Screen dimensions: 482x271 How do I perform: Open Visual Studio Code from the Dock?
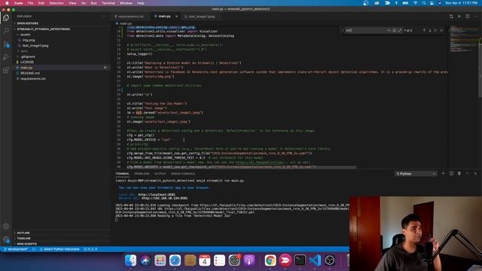315,260
